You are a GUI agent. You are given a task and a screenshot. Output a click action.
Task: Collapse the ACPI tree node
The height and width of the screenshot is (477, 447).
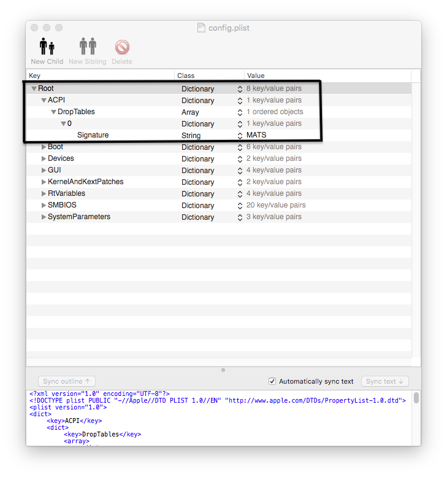click(x=44, y=101)
